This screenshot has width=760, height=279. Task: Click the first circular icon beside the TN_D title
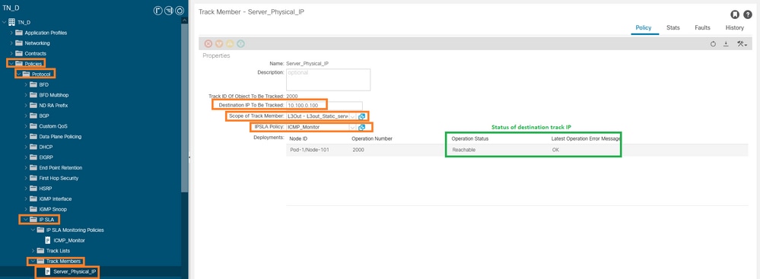(157, 10)
